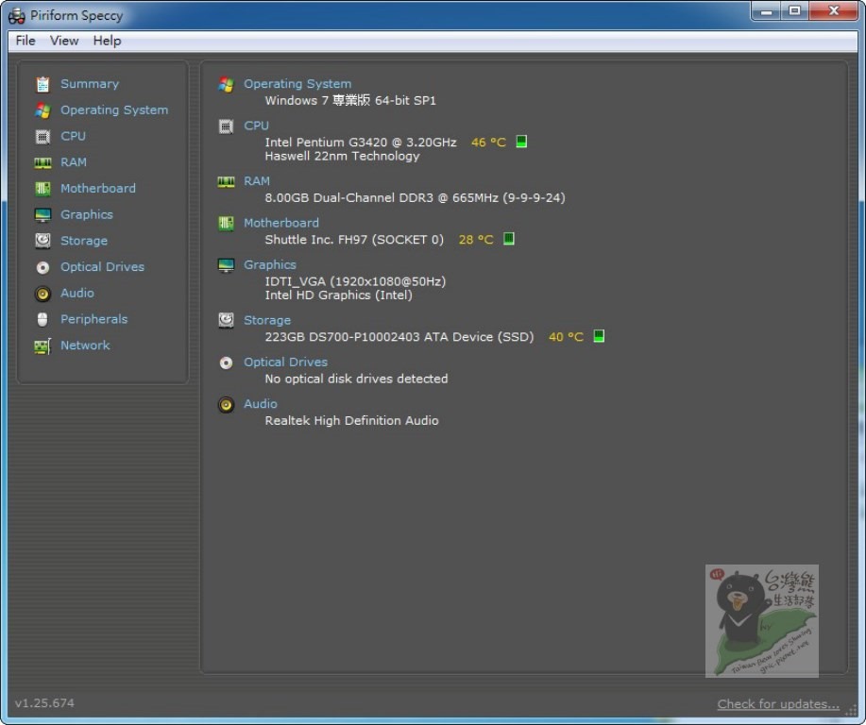Open the Storage section label in sidebar

tap(84, 241)
